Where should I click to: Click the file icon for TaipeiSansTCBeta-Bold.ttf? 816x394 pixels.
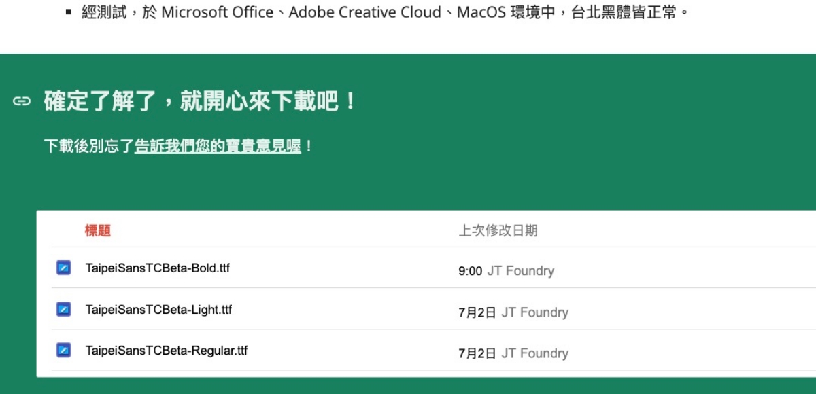coord(63,268)
